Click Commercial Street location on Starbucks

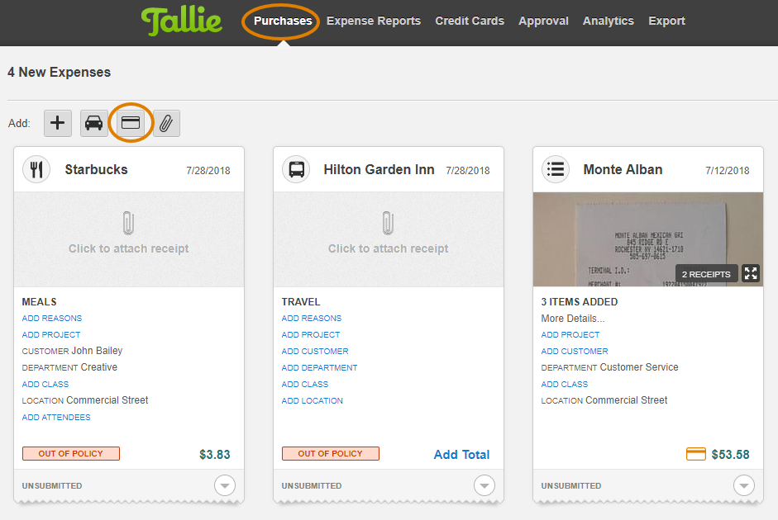pyautogui.click(x=107, y=400)
